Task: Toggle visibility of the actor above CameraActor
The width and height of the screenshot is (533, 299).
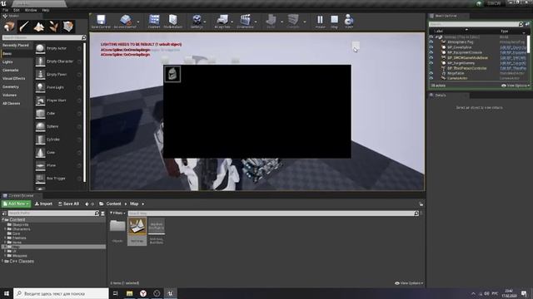Action: [x=431, y=73]
